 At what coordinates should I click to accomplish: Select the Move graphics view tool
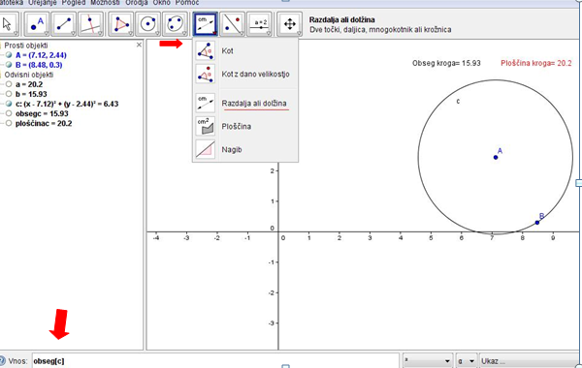tap(289, 24)
